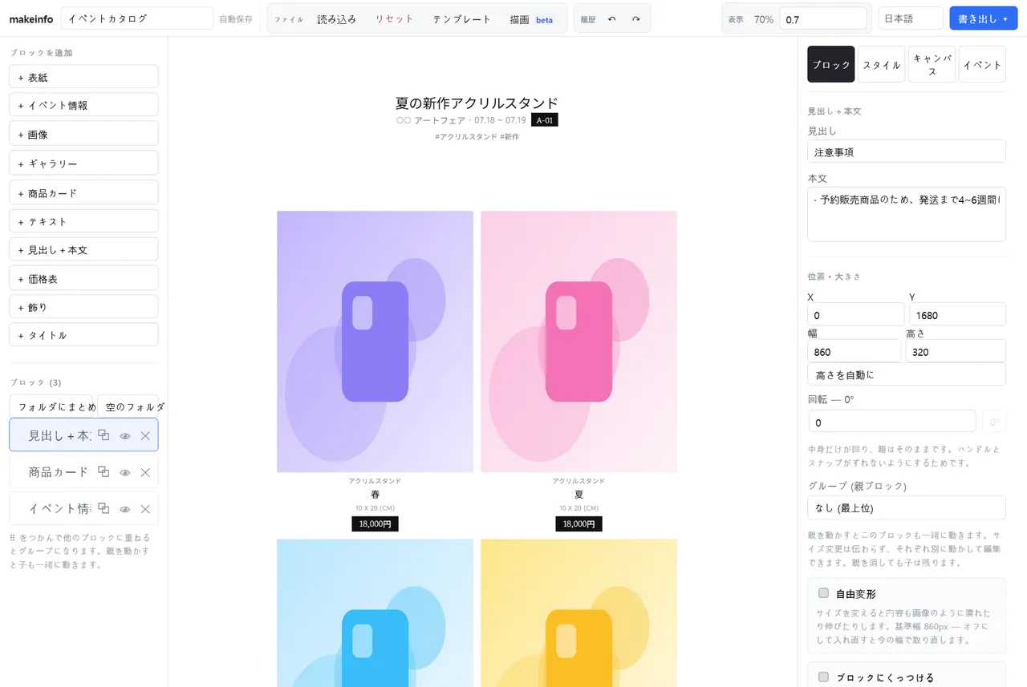Screen dimensions: 1027x687
Task: Add a 画像 block
Action: pyautogui.click(x=83, y=134)
